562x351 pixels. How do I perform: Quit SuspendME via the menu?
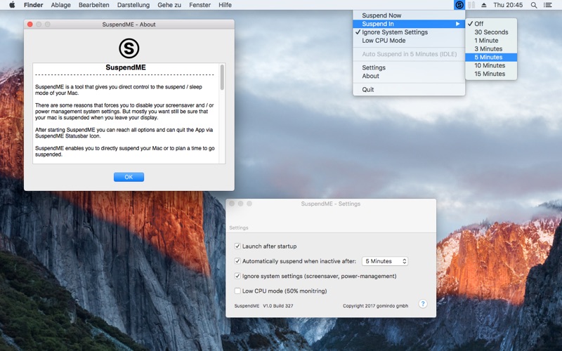click(x=409, y=90)
